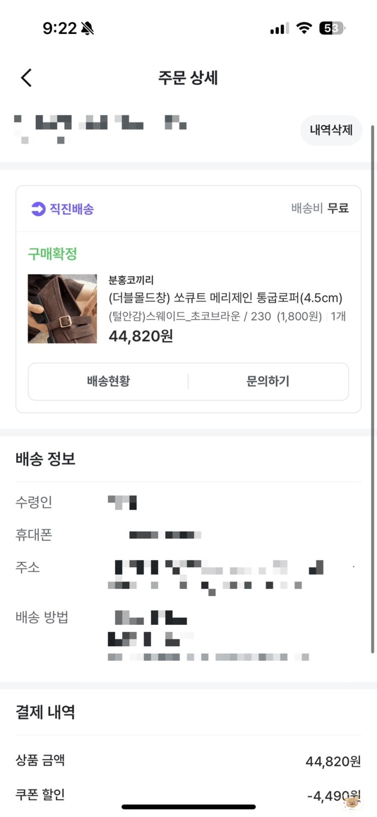Tap the green 구매확정 status label

(x=52, y=254)
